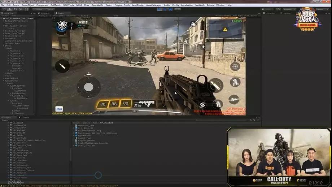Click the Project folder list scrollbar
Viewport: 332px width, 187px height.
click(71, 155)
